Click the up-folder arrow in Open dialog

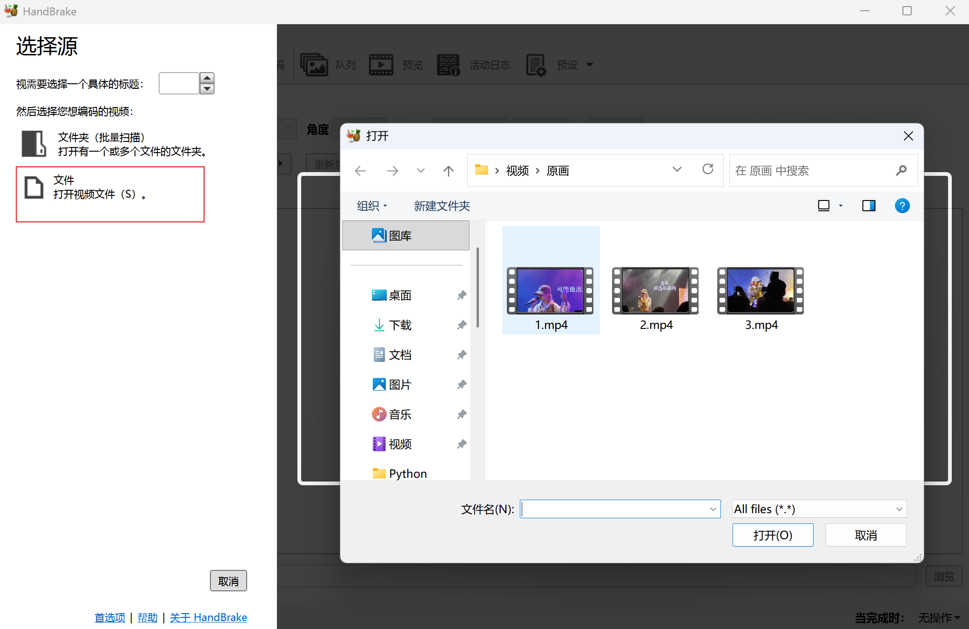(x=448, y=171)
